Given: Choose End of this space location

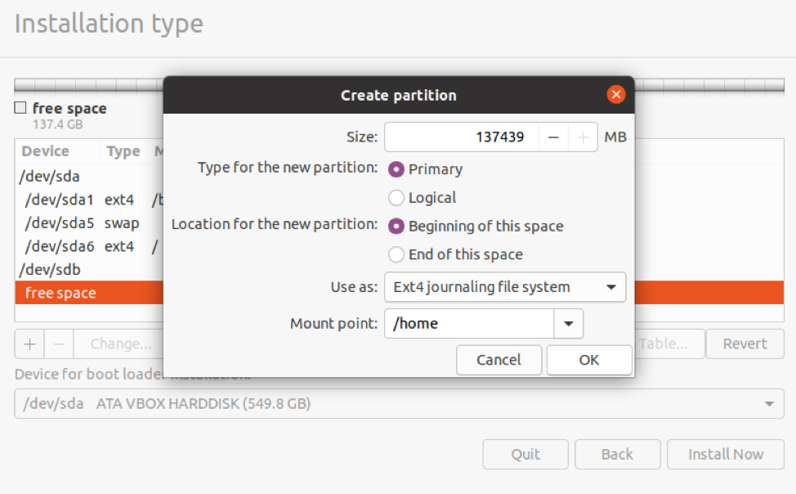Looking at the screenshot, I should tap(396, 254).
